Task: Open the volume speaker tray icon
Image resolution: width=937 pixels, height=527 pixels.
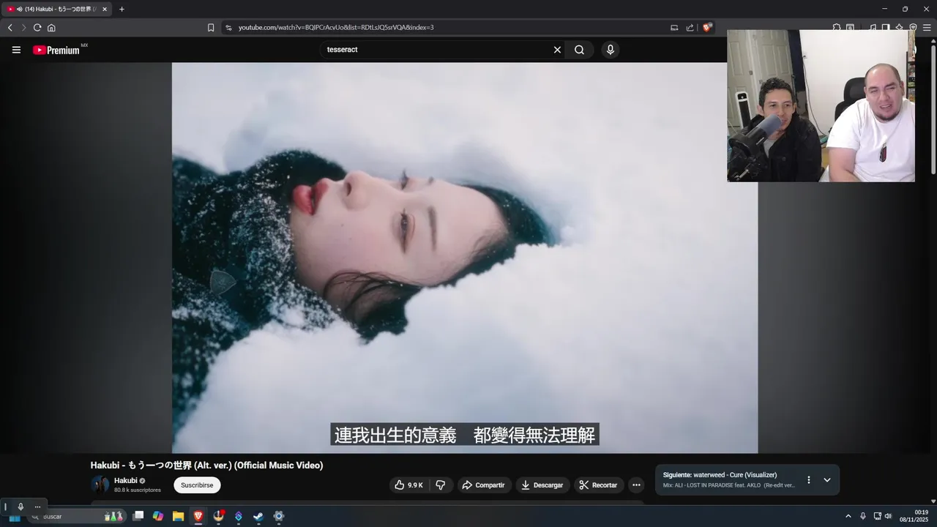Action: (x=889, y=516)
